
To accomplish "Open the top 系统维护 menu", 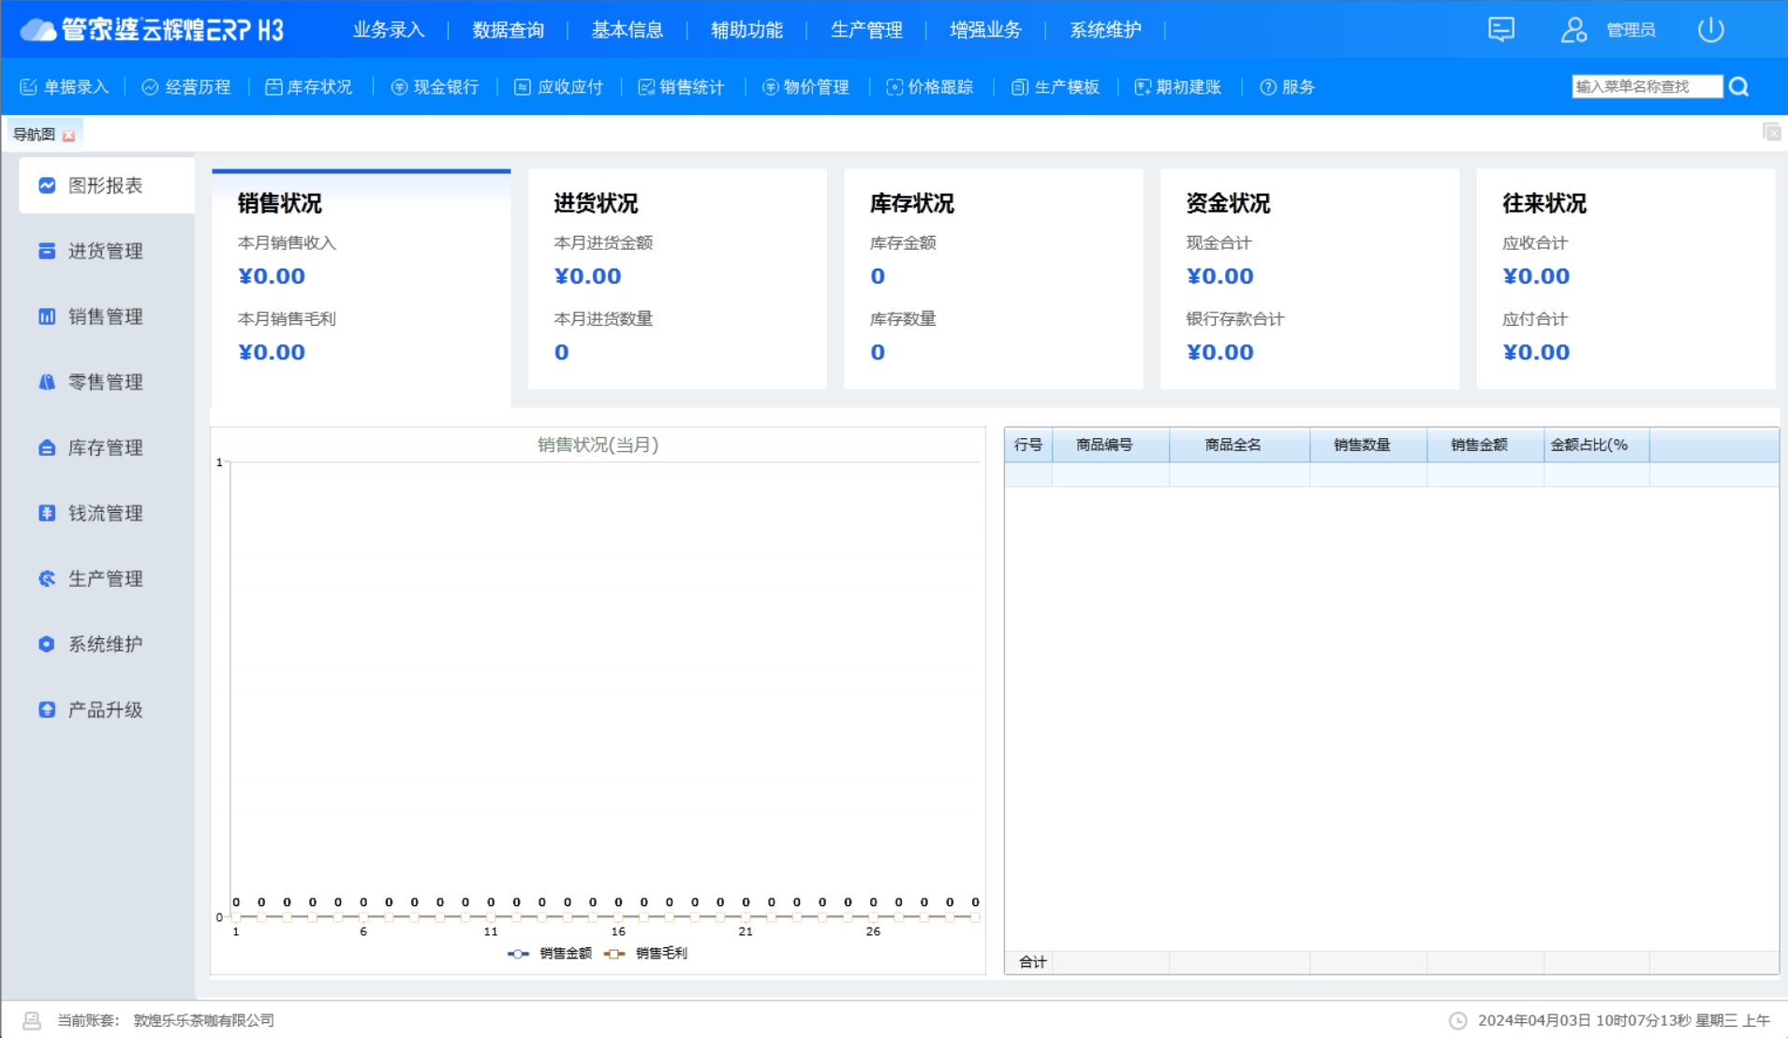I will click(x=1105, y=30).
